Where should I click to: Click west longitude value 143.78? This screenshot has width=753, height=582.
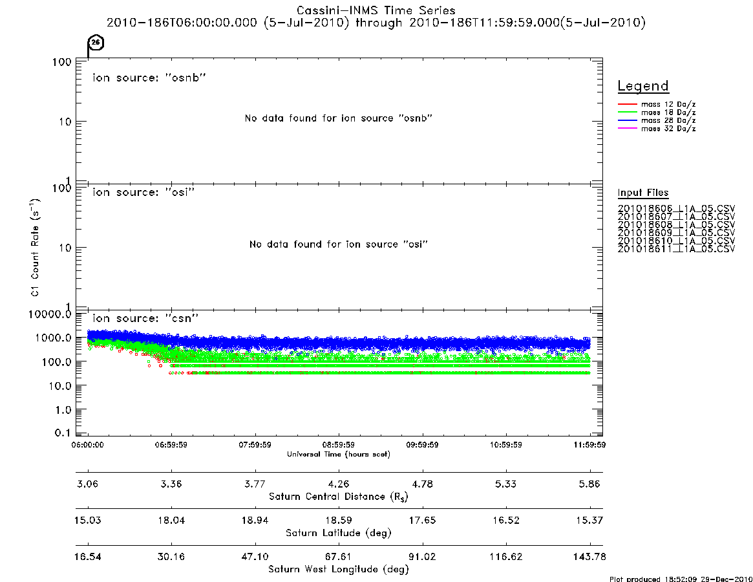click(589, 557)
